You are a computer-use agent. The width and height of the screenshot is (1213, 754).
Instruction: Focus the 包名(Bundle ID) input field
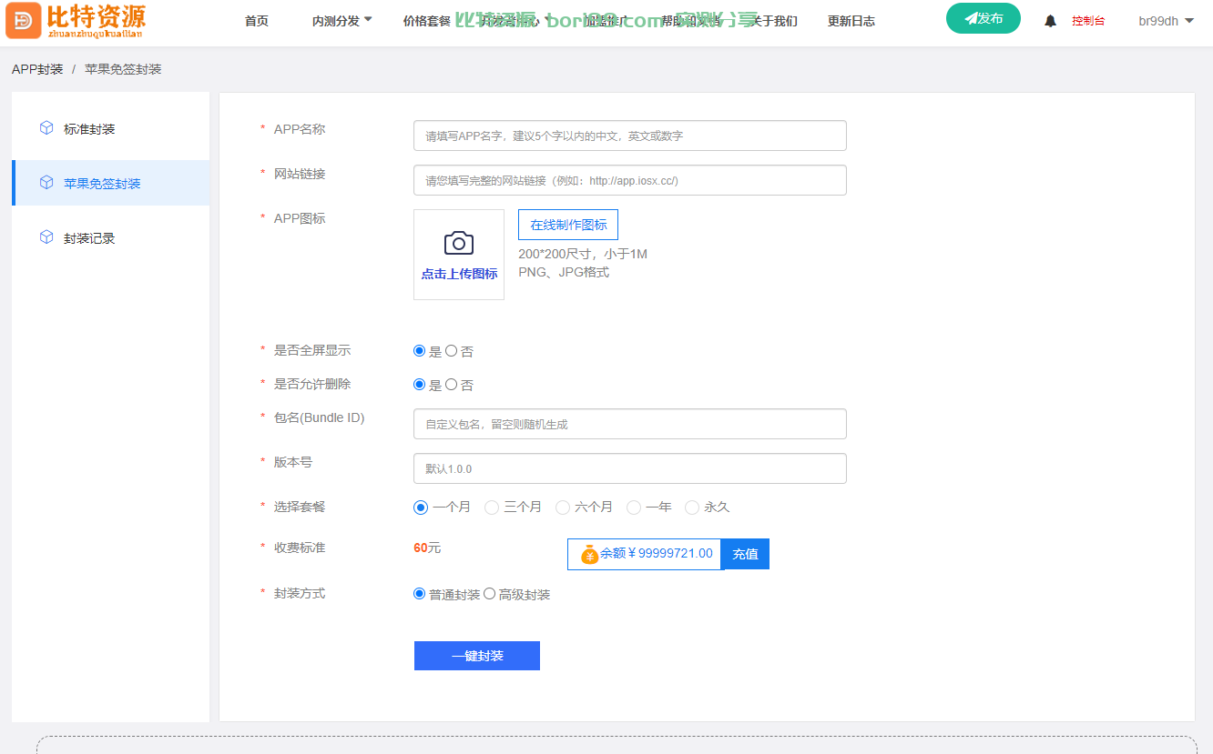[630, 424]
